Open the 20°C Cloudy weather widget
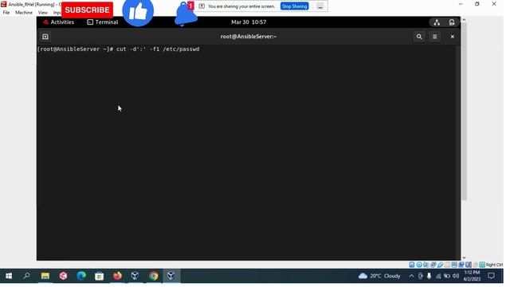Viewport: 510px width, 287px height. point(379,276)
